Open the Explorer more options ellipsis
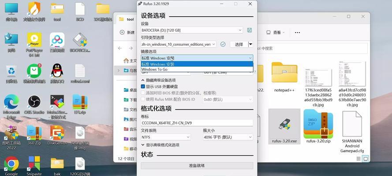 pyautogui.click(x=297, y=33)
